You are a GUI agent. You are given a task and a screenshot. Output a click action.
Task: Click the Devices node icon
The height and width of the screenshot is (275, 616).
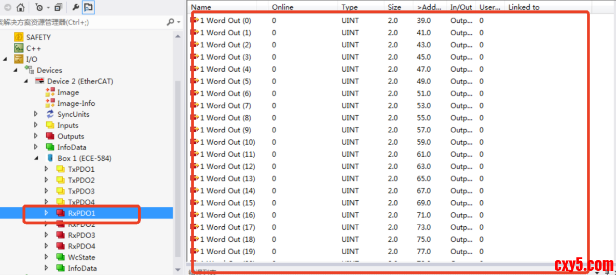pos(29,70)
